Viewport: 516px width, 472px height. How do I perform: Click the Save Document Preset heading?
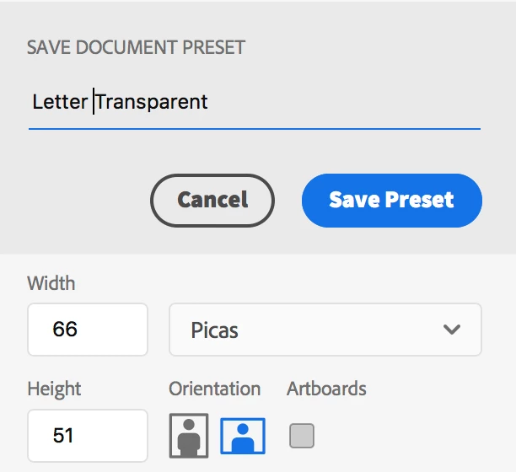point(137,47)
